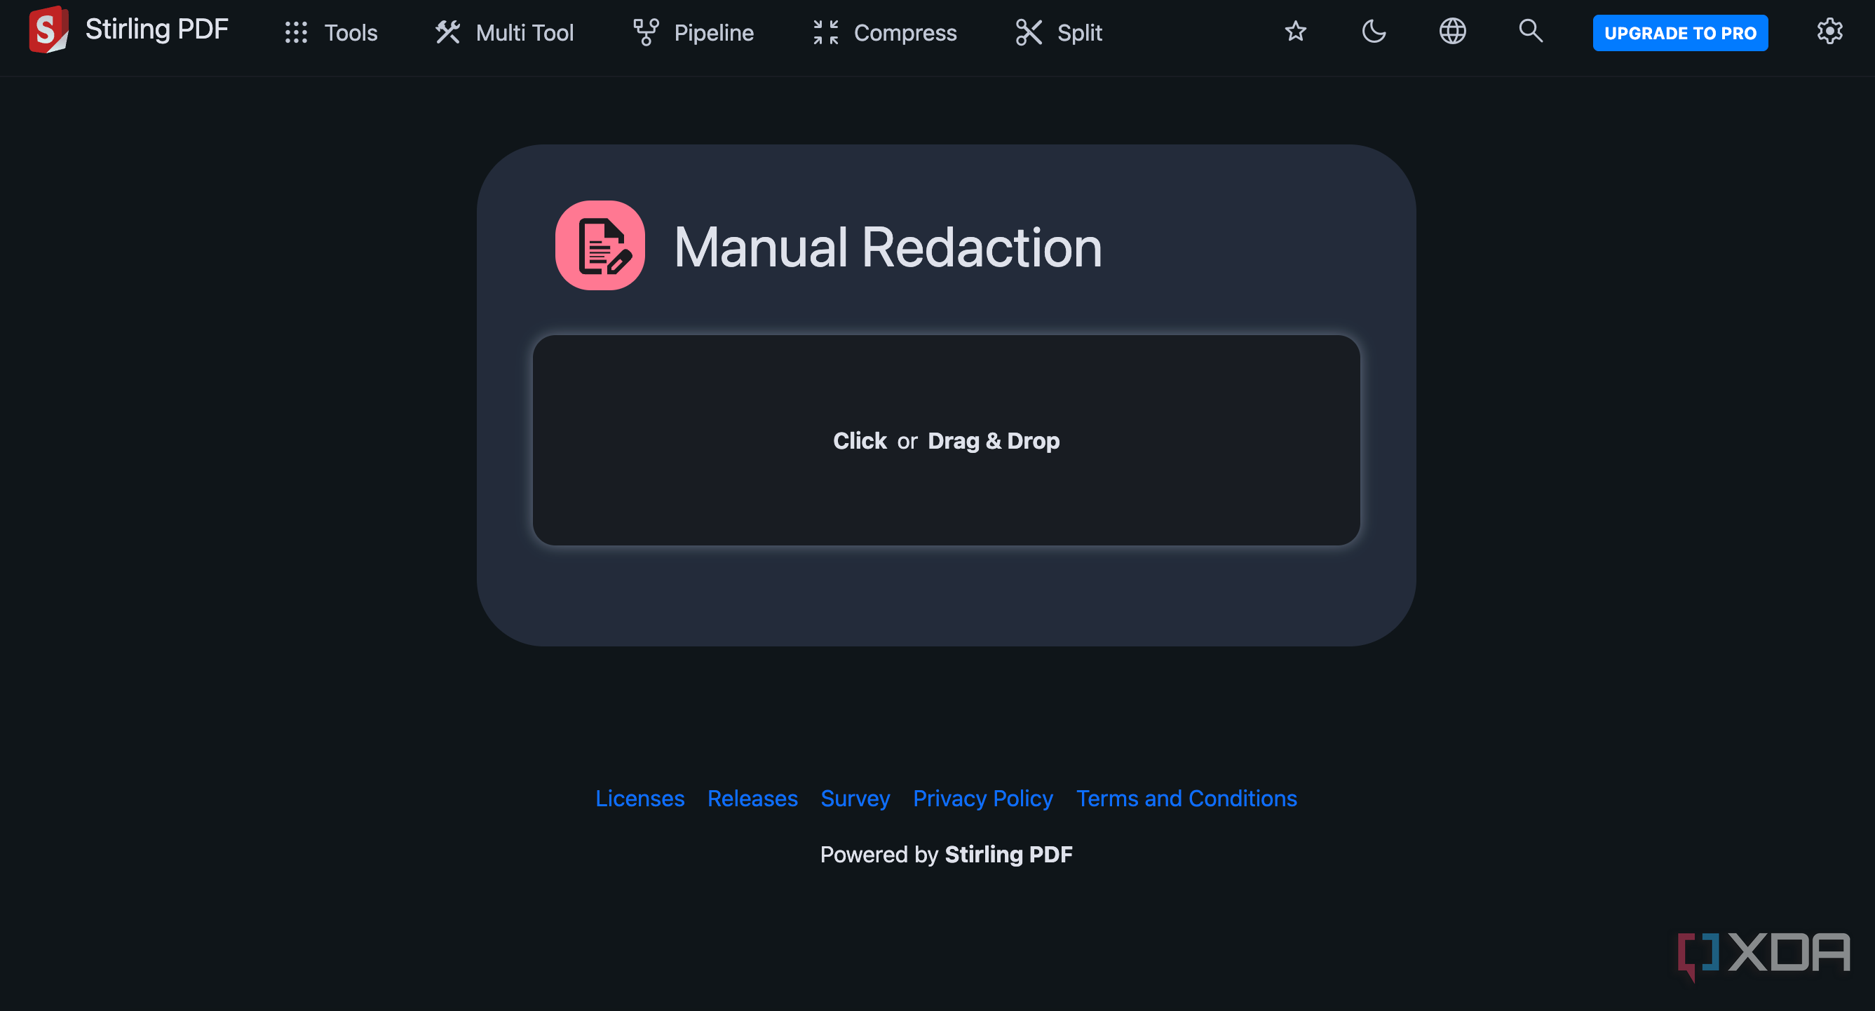Open the Tools grid menu
Image resolution: width=1875 pixels, height=1011 pixels.
330,33
